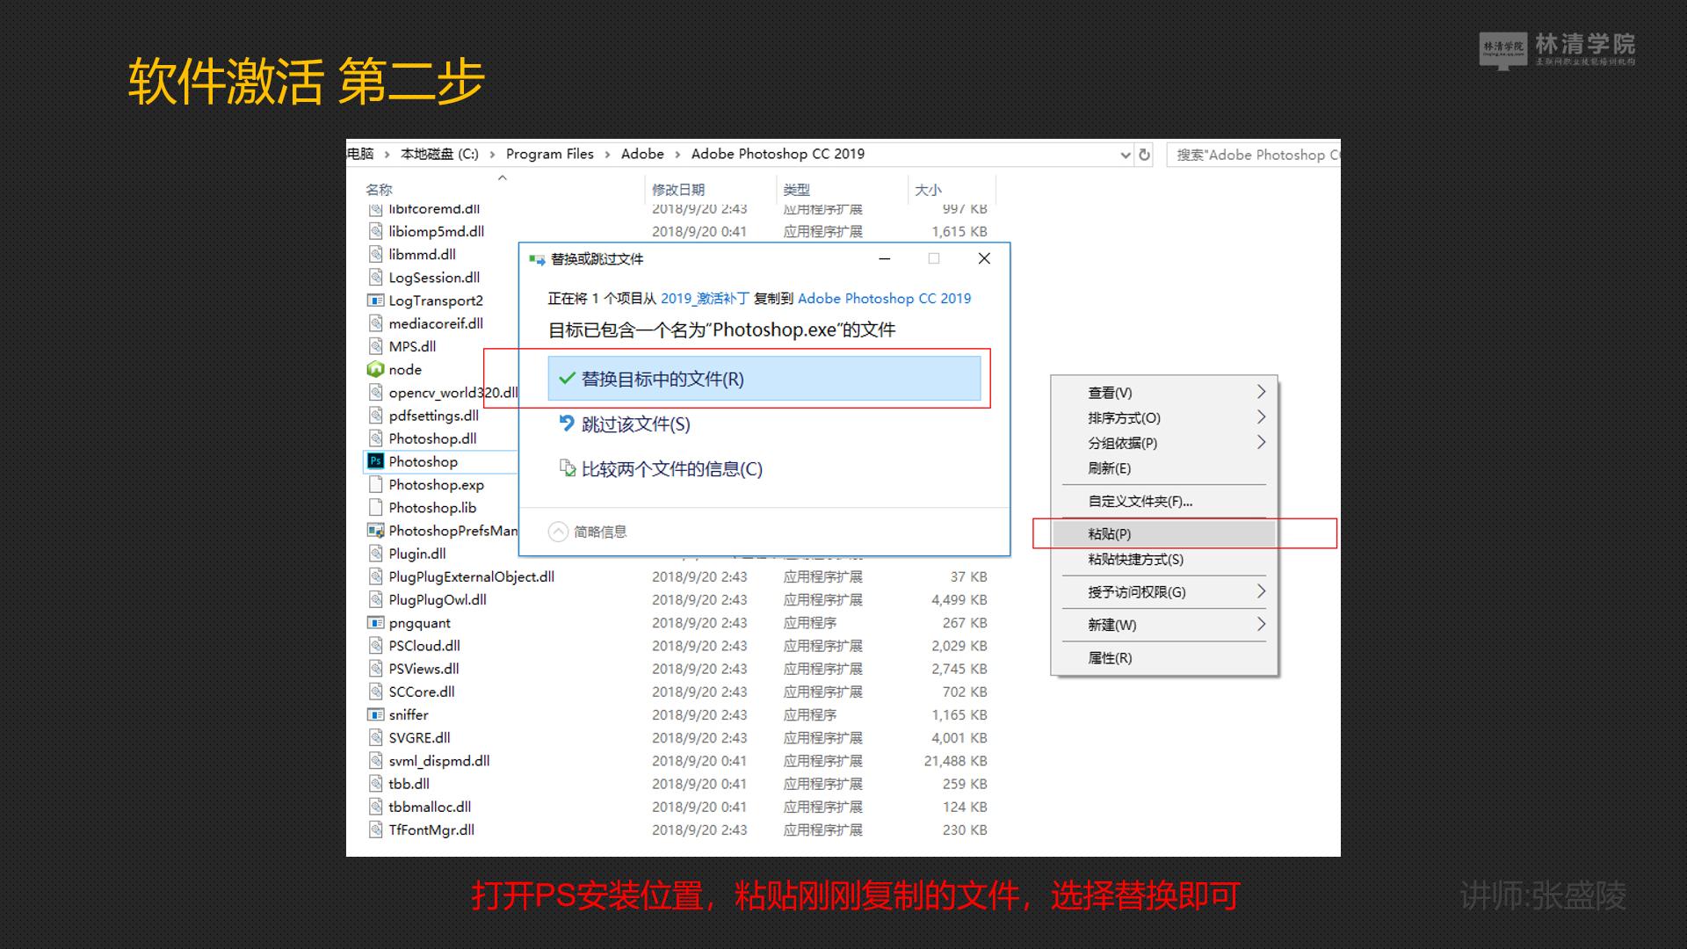The image size is (1687, 949).
Task: Click the 搜索Adobe Photoshop search box
Action: (1256, 154)
